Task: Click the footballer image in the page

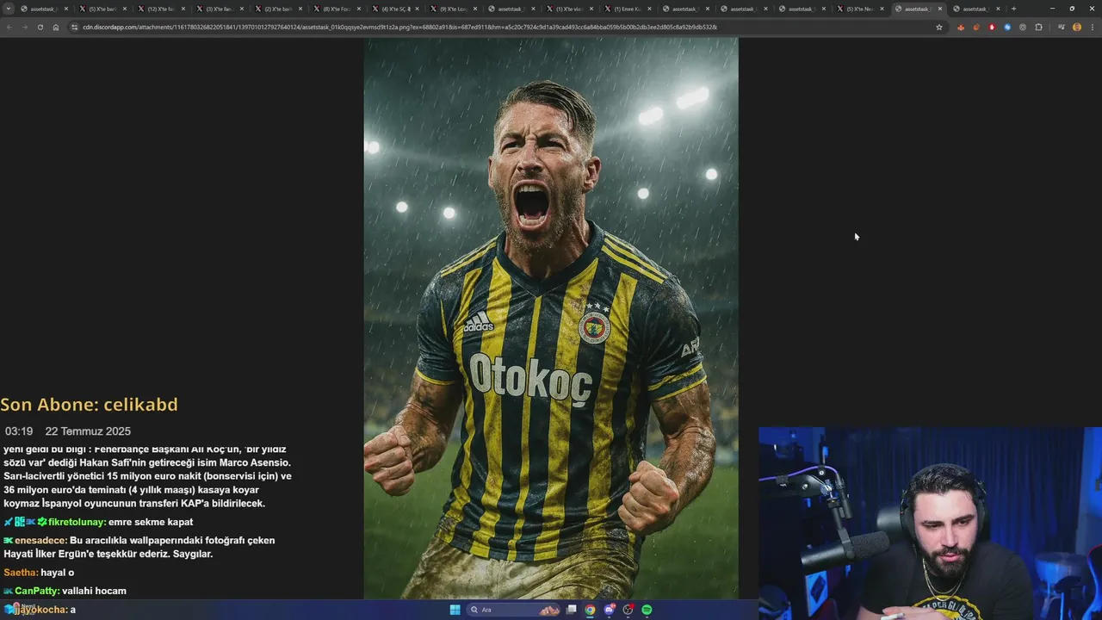Action: [x=551, y=318]
